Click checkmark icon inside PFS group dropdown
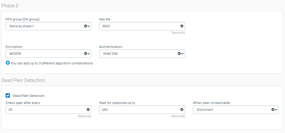 (85, 26)
